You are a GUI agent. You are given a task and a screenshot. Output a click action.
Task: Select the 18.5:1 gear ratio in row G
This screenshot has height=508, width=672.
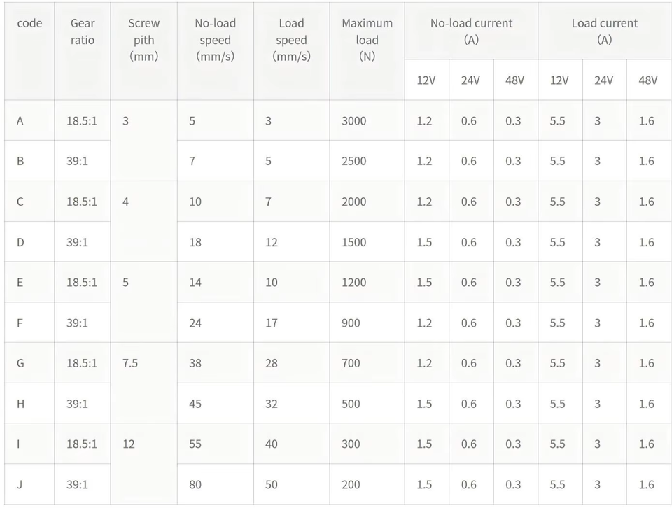(x=81, y=363)
